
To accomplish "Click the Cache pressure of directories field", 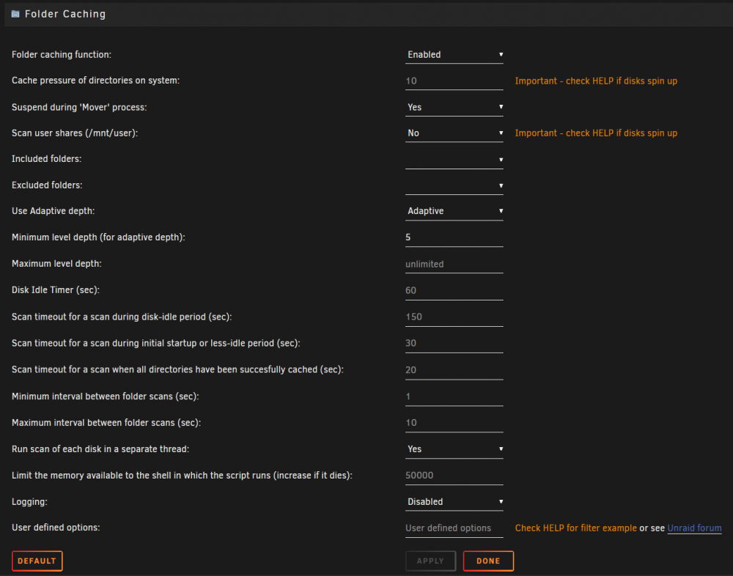I will click(x=454, y=81).
